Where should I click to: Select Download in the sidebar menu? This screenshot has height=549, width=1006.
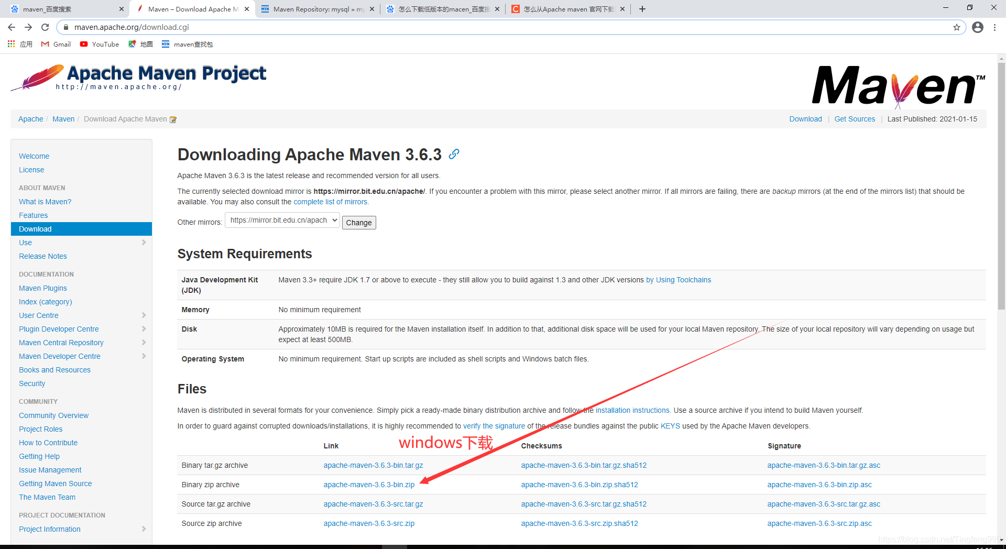81,229
